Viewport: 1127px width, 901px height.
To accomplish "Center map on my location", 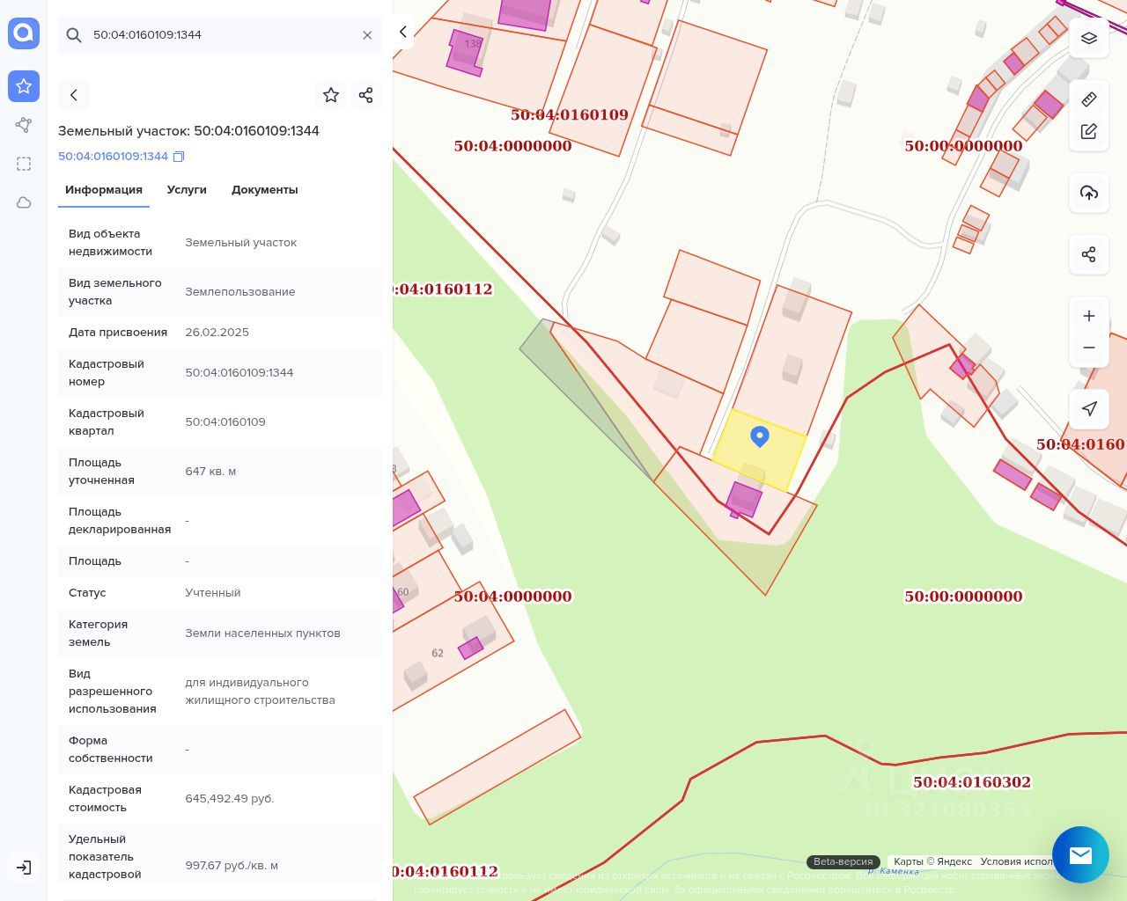I will [1089, 408].
